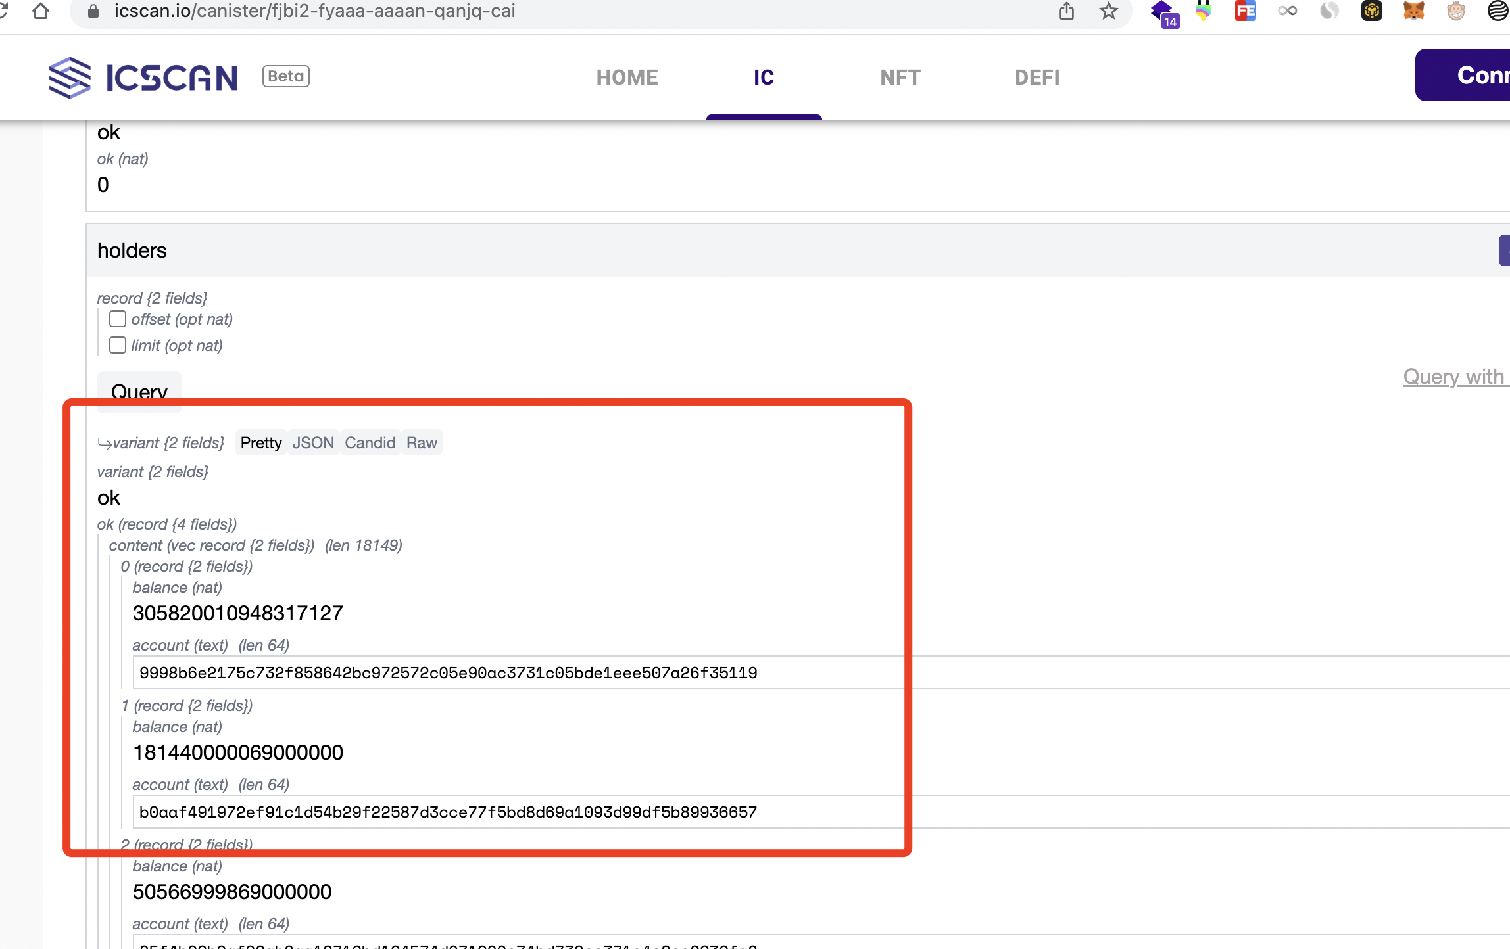Open the infinity symbol extension

(1288, 11)
